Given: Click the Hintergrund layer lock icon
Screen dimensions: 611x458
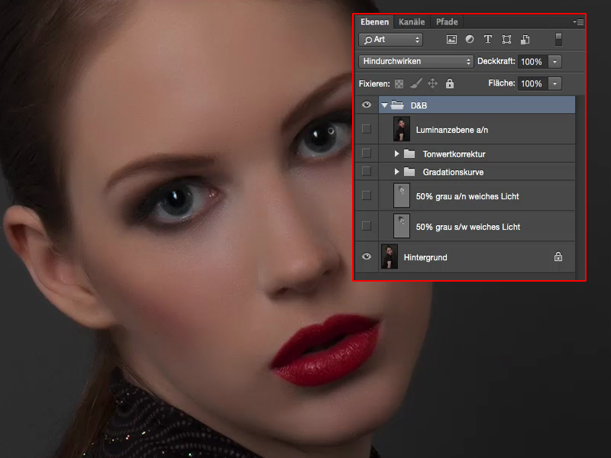Looking at the screenshot, I should point(558,256).
